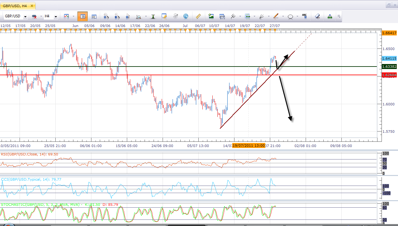Image resolution: width=398 pixels, height=226 pixels.
Task: Click the vertical zoom magnifier icon
Action: click(139, 16)
